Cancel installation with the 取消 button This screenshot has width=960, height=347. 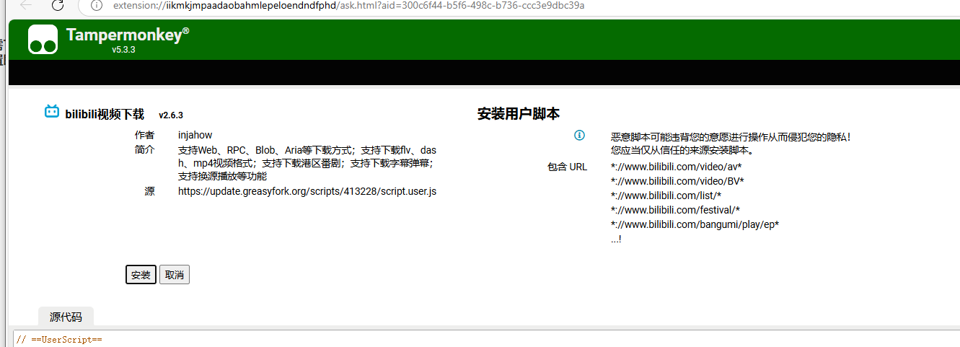[175, 275]
